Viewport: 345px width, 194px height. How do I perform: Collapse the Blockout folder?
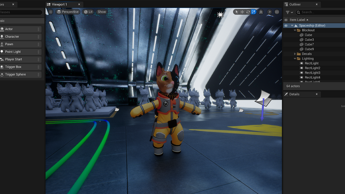point(295,30)
